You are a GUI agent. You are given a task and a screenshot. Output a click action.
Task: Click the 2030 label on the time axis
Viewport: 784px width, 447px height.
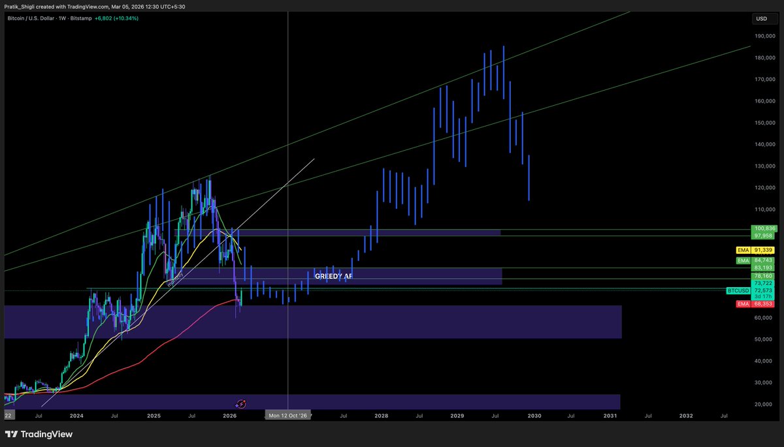coord(534,415)
